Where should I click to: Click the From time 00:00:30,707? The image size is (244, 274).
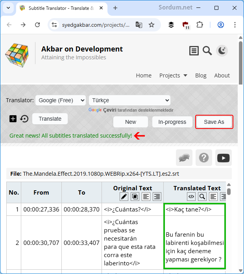pos(41,243)
